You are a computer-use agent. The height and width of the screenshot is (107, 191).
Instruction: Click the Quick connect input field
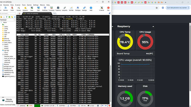[x=8, y=14]
